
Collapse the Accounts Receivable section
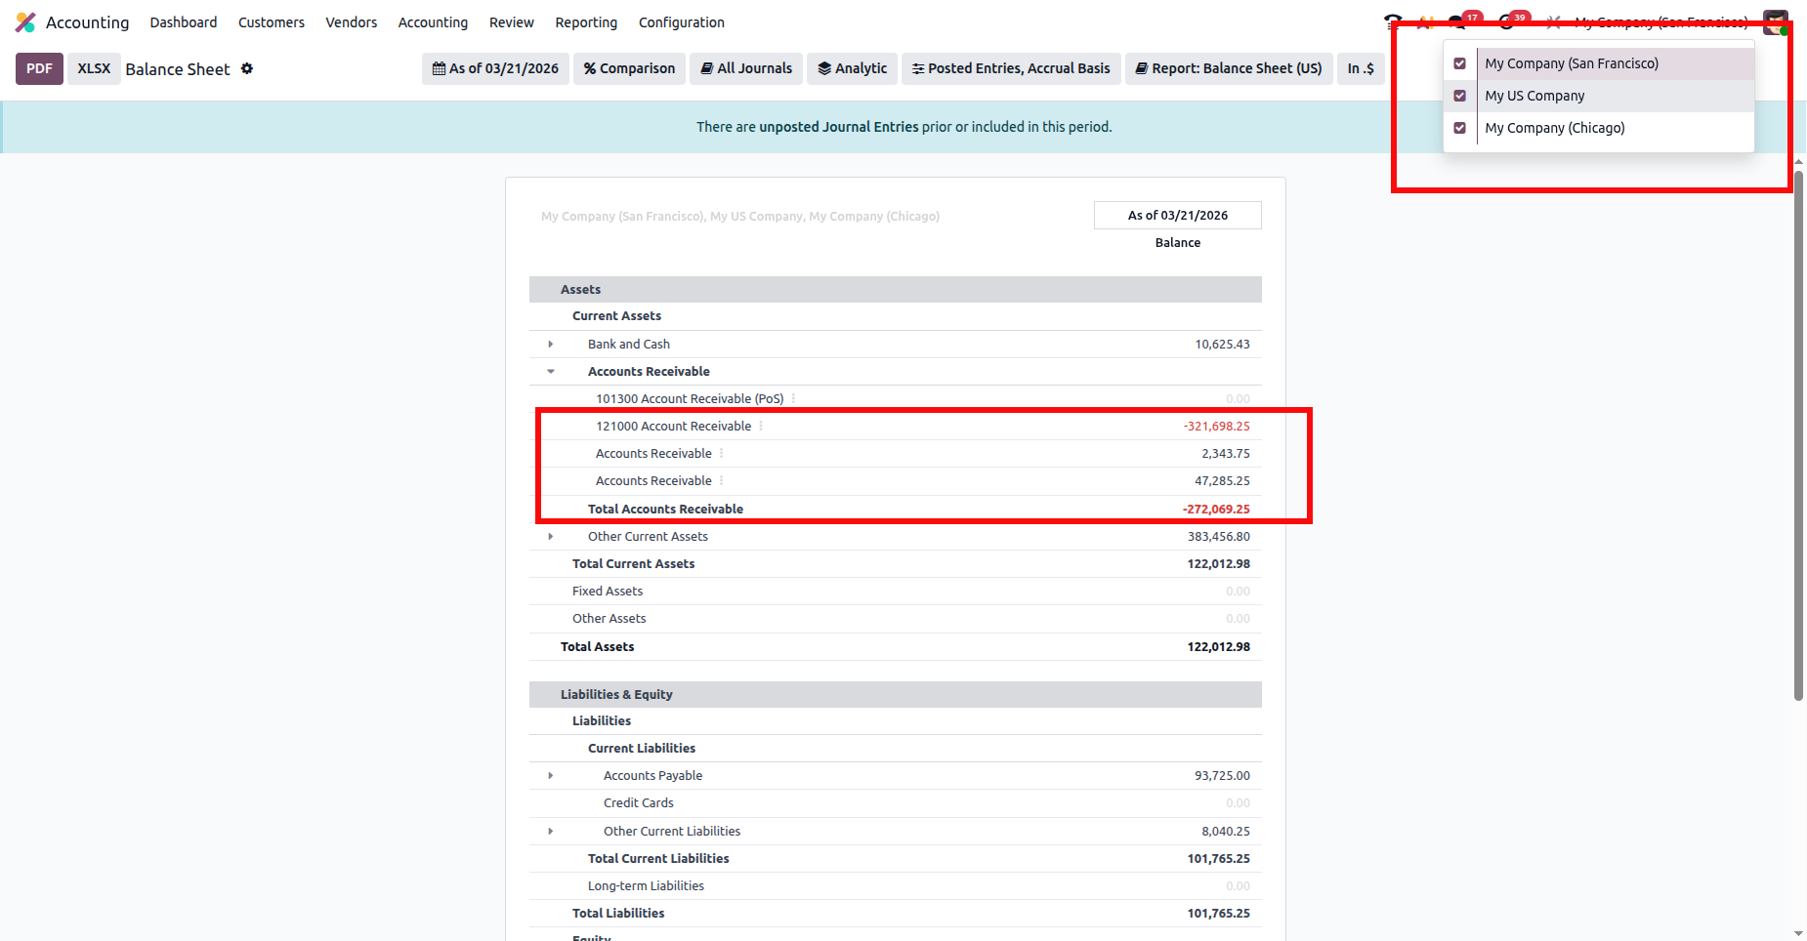[551, 372]
